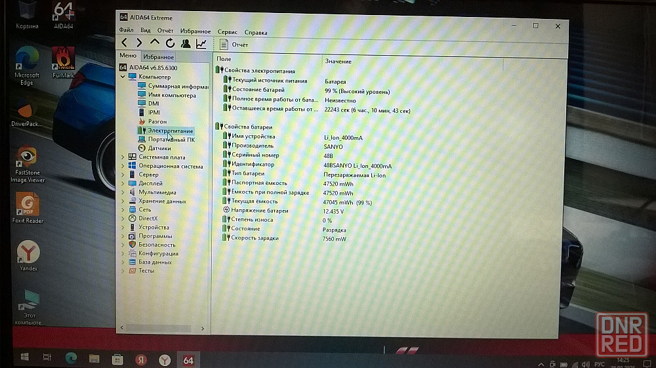
Task: Expand the Системная плата node
Action: [x=123, y=157]
